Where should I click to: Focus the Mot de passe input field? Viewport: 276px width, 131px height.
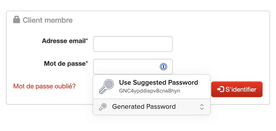click(x=126, y=67)
